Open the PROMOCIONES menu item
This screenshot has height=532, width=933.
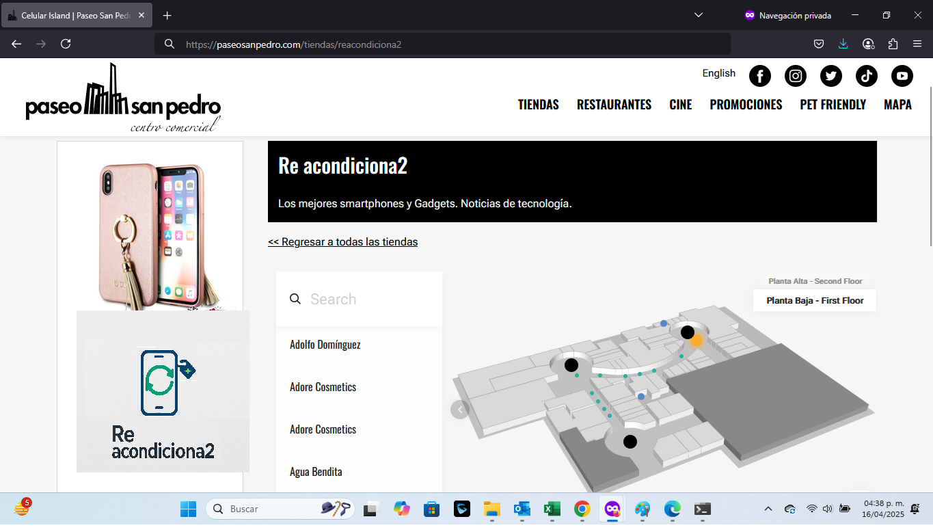[x=746, y=105]
